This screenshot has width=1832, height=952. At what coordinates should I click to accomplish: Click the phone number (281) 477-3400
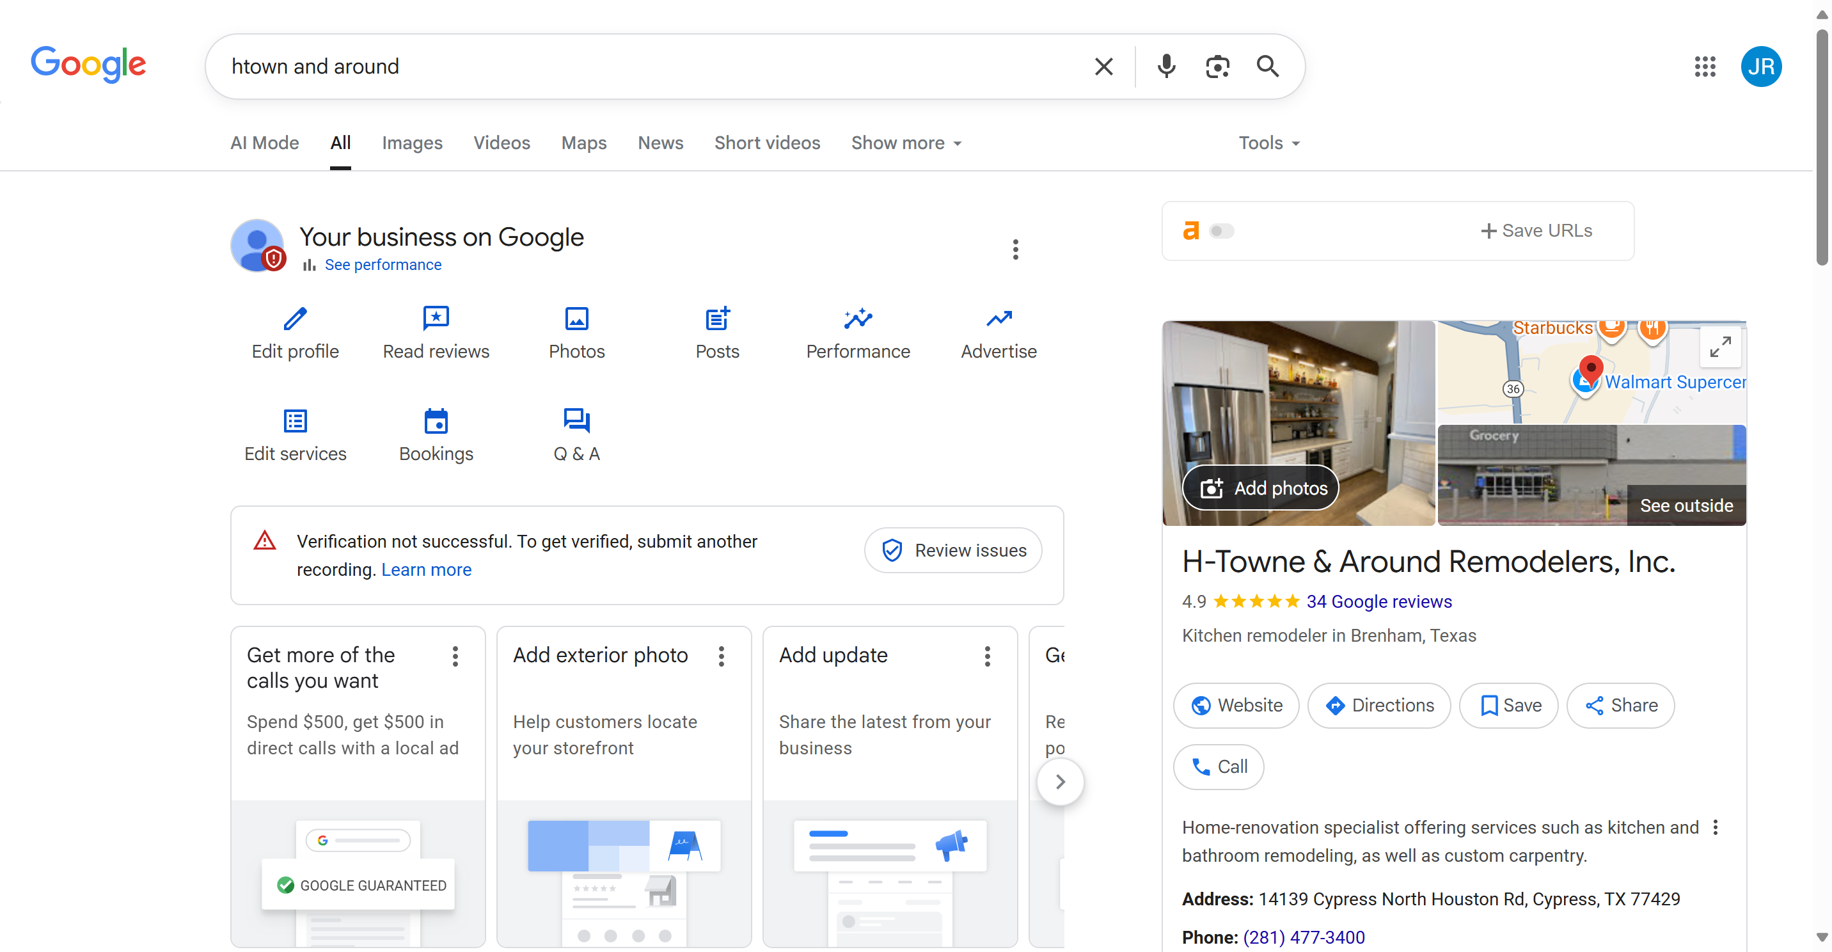pyautogui.click(x=1303, y=937)
